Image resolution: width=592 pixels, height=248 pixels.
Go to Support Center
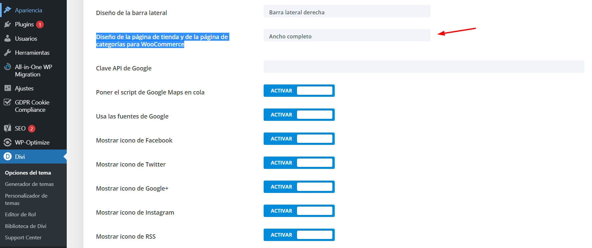click(x=23, y=237)
